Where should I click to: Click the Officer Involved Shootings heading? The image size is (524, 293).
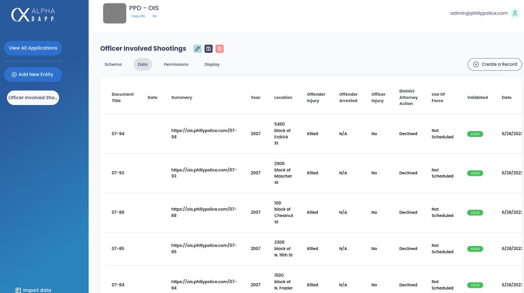(143, 49)
